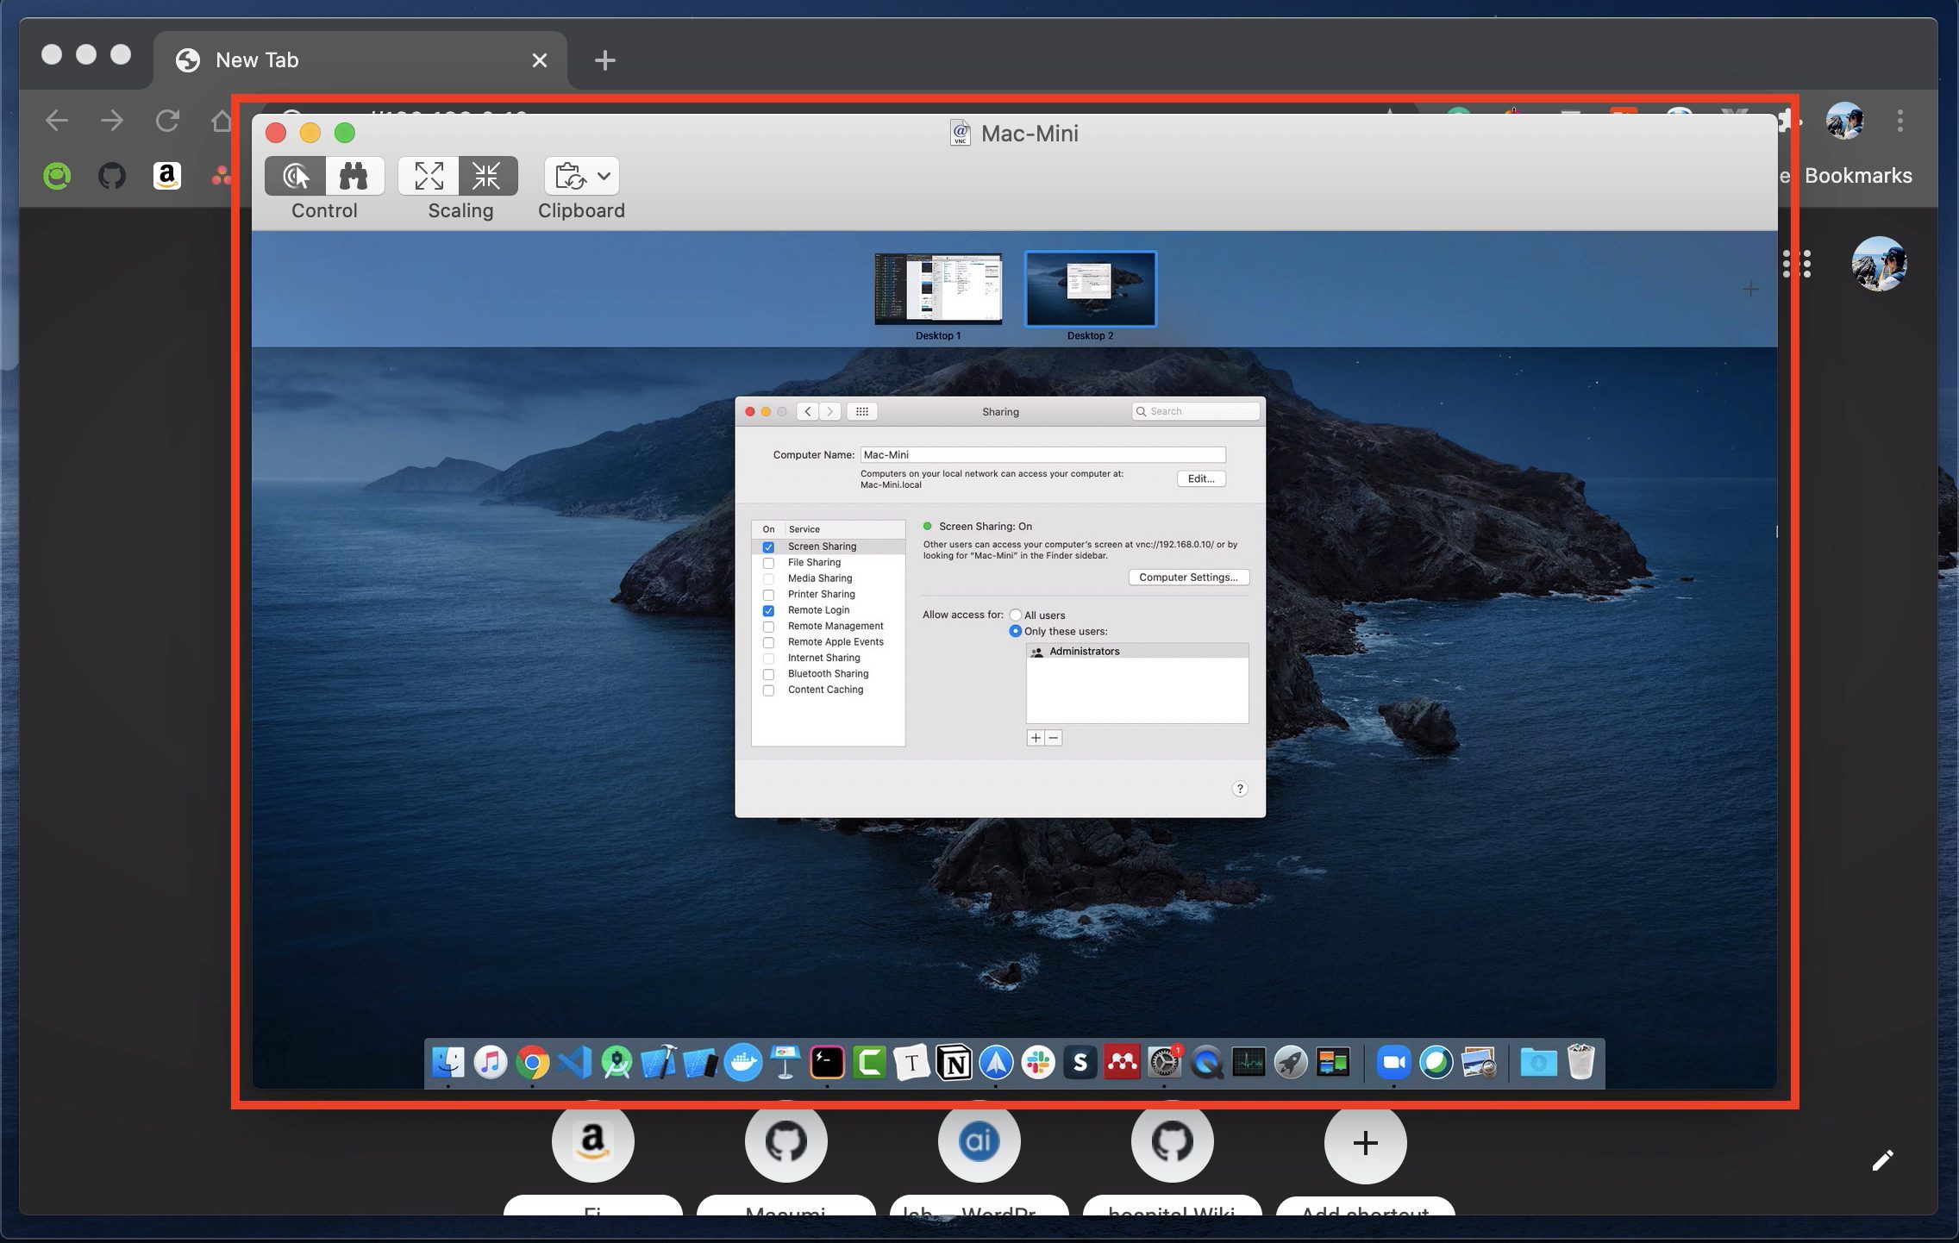
Task: Open Downloads folder in the dock
Action: (x=1538, y=1062)
